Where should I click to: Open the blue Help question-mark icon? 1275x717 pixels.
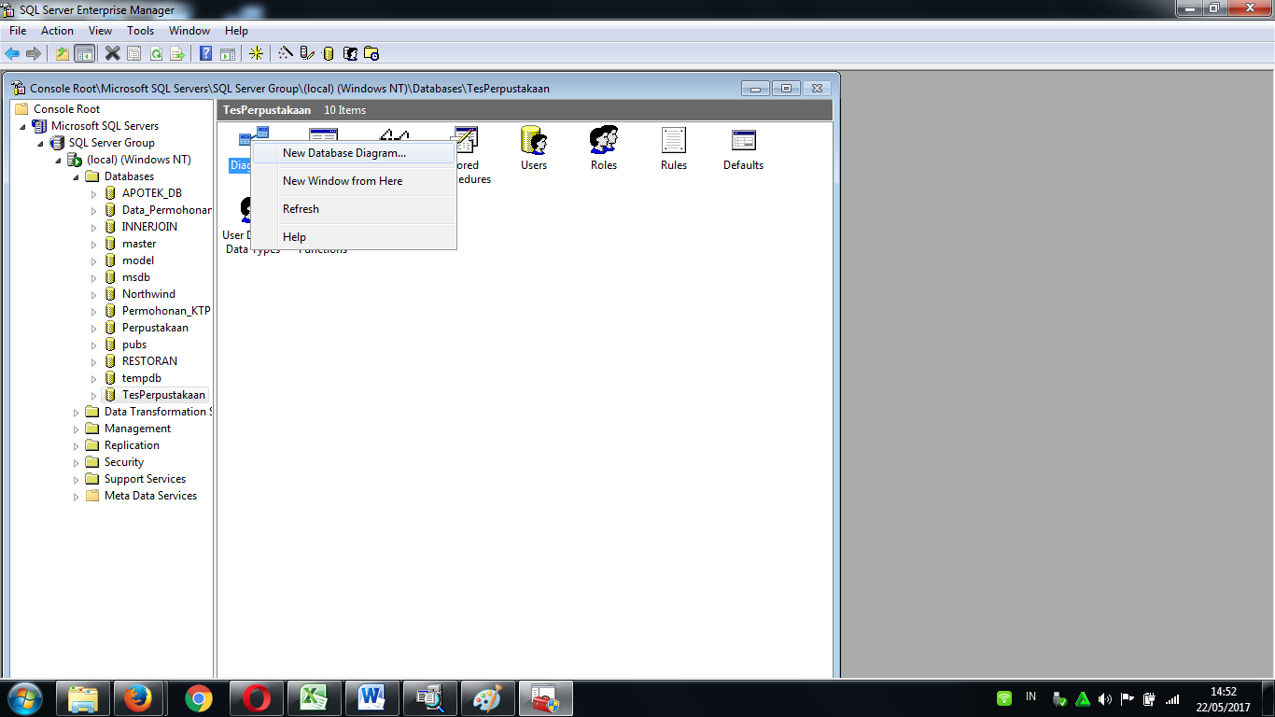coord(206,54)
